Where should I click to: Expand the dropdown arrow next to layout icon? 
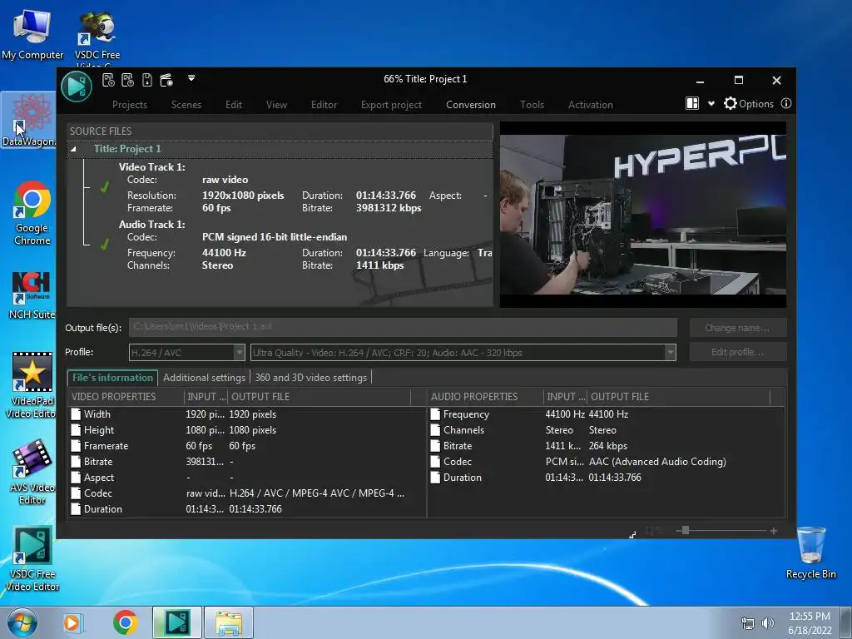tap(711, 104)
